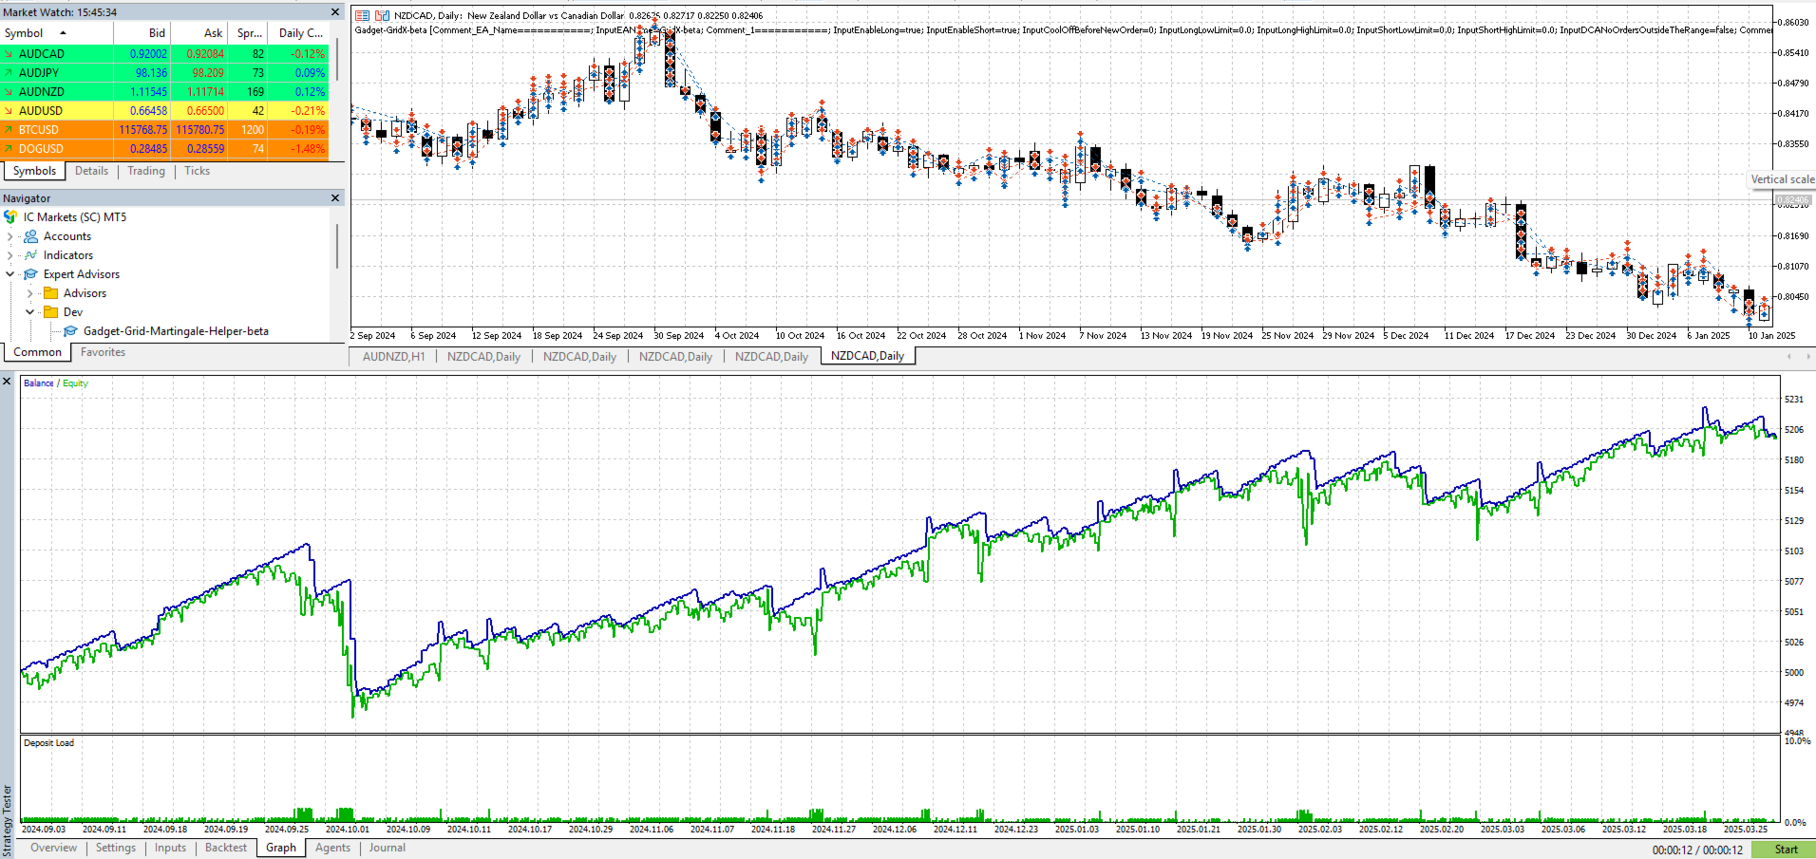Image resolution: width=1816 pixels, height=859 pixels.
Task: Click the AUDNZD ask value 1.11714
Action: coord(205,92)
